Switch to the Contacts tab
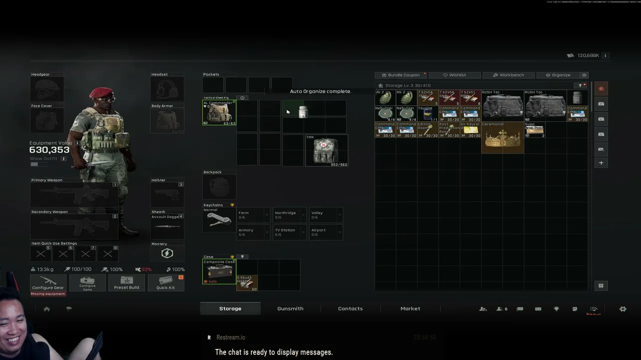641x360 pixels. point(351,308)
